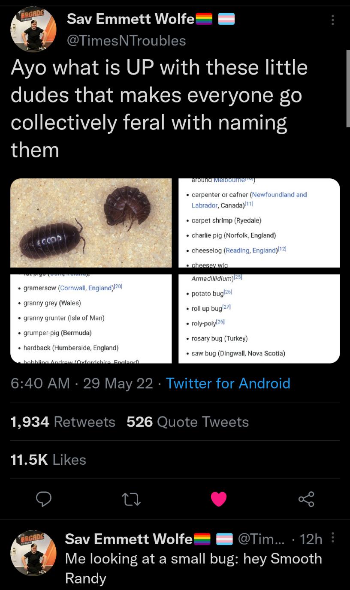
Task: Unlike the tweet by tapping the pink heart
Action: (219, 499)
